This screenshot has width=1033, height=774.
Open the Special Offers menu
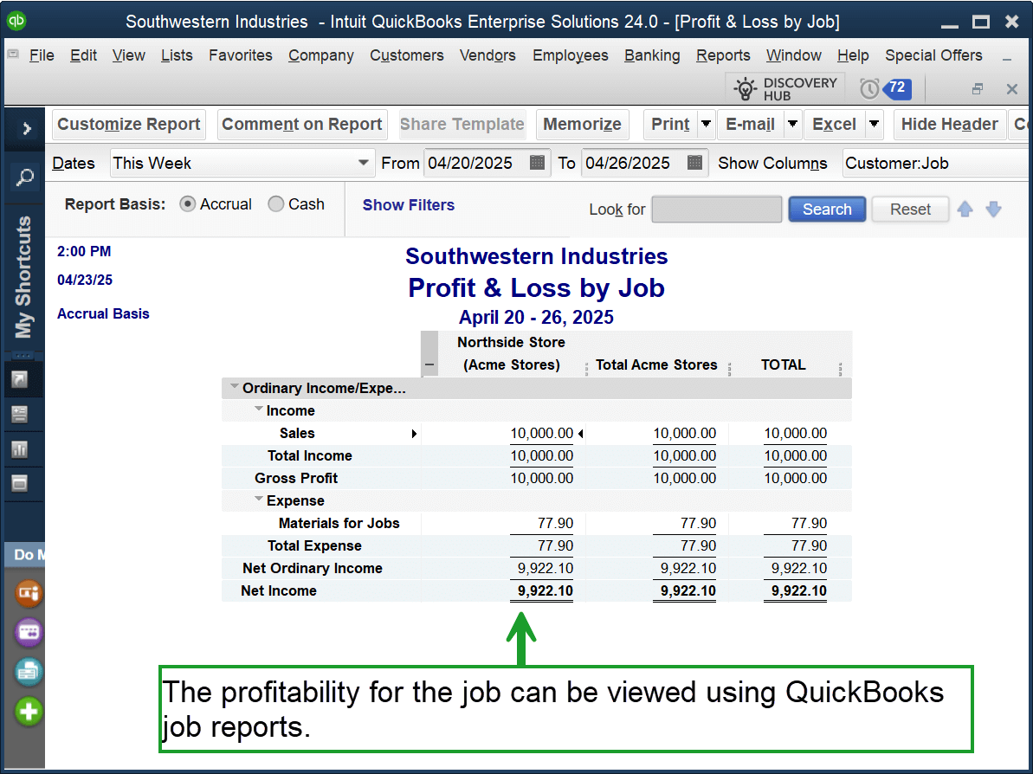point(933,55)
